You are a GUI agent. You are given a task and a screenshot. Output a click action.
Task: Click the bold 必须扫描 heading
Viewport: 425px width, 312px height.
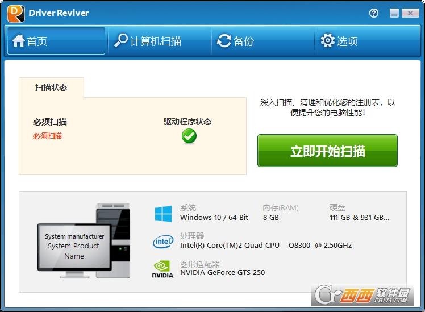pyautogui.click(x=50, y=122)
